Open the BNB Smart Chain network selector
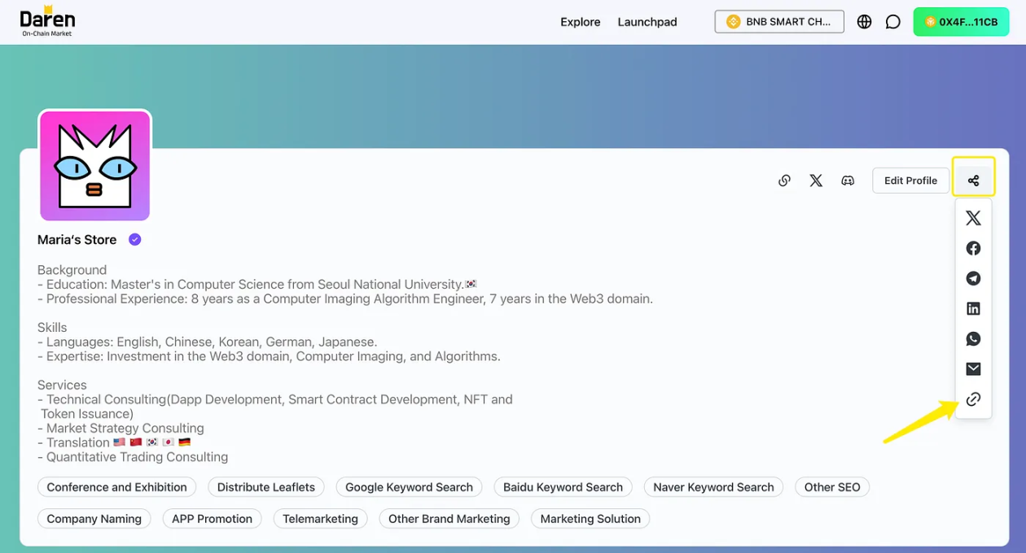1026x553 pixels. point(779,22)
